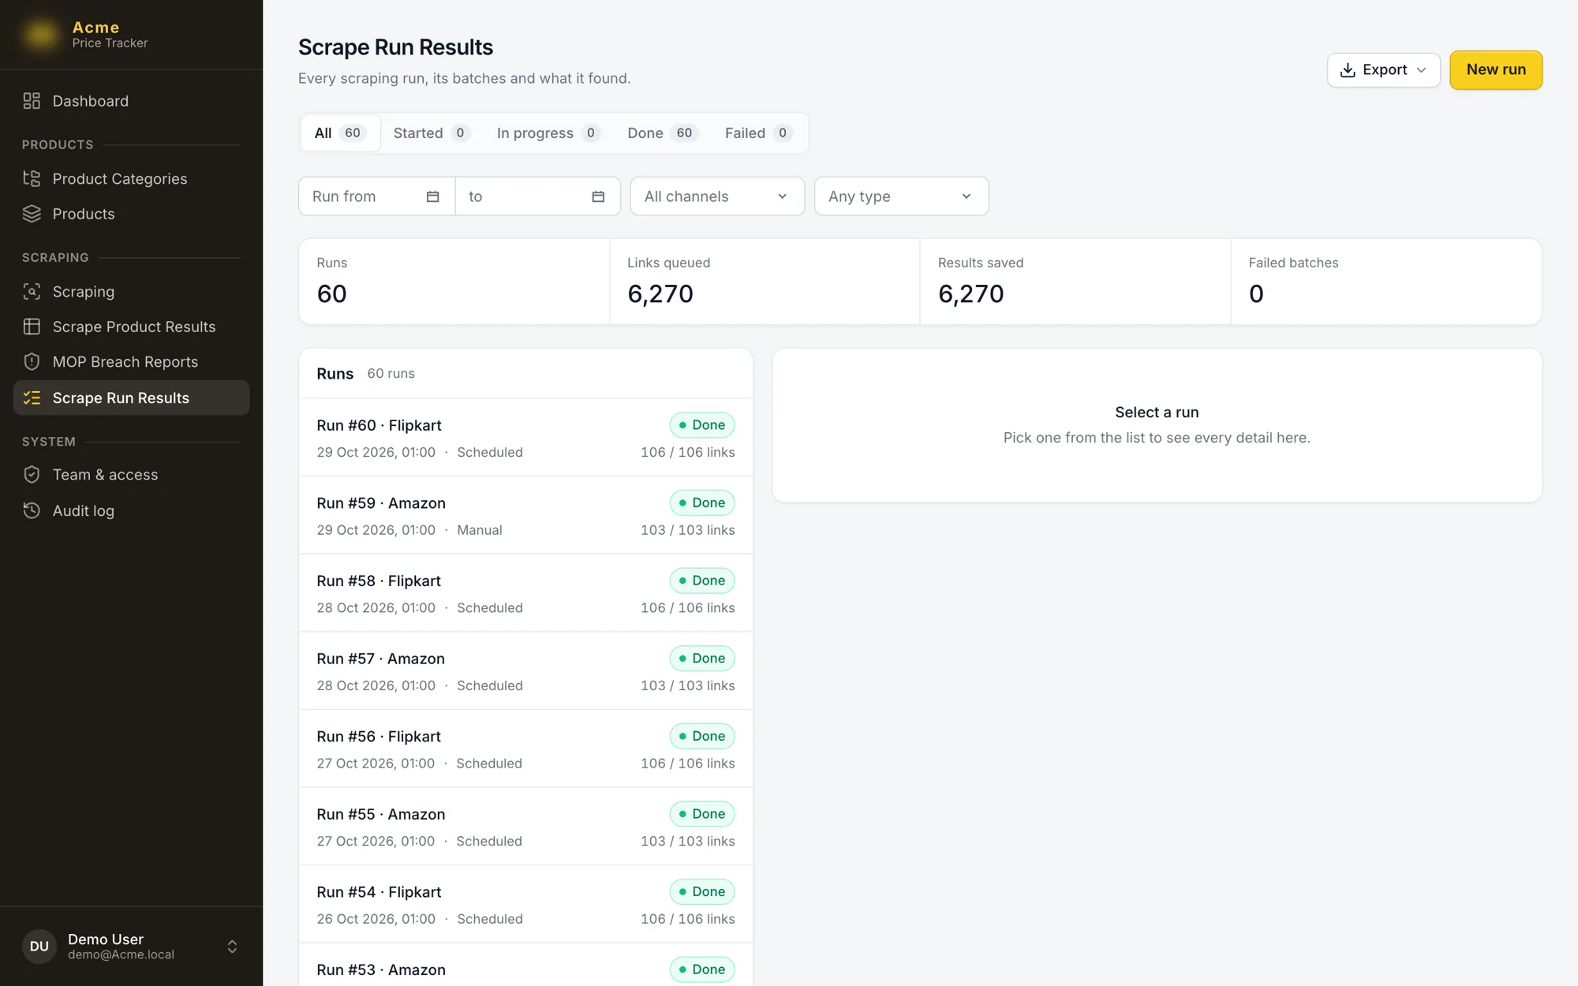Select Run #60 · Flipkart
1578x986 pixels.
point(525,438)
